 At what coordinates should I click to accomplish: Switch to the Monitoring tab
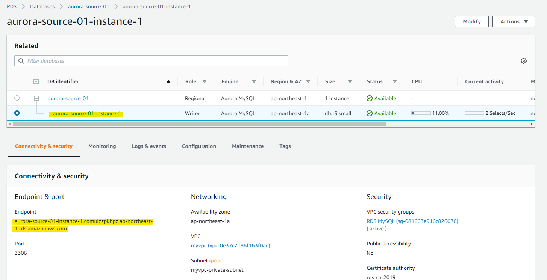102,146
